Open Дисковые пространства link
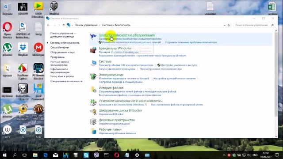This screenshot has width=283, height=159. click(x=117, y=120)
